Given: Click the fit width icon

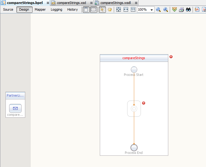Looking at the screenshot, I should [x=126, y=9].
